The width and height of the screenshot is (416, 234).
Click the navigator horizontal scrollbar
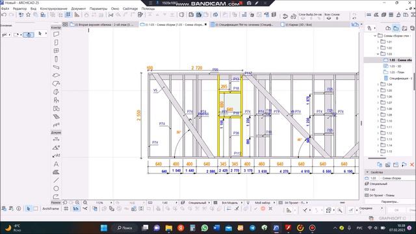(377, 159)
